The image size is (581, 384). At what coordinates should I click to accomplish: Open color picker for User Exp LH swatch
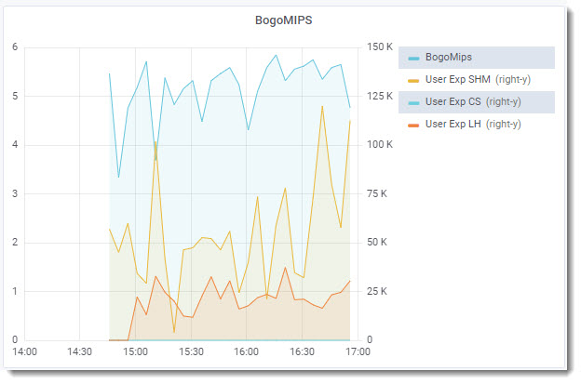coord(413,126)
